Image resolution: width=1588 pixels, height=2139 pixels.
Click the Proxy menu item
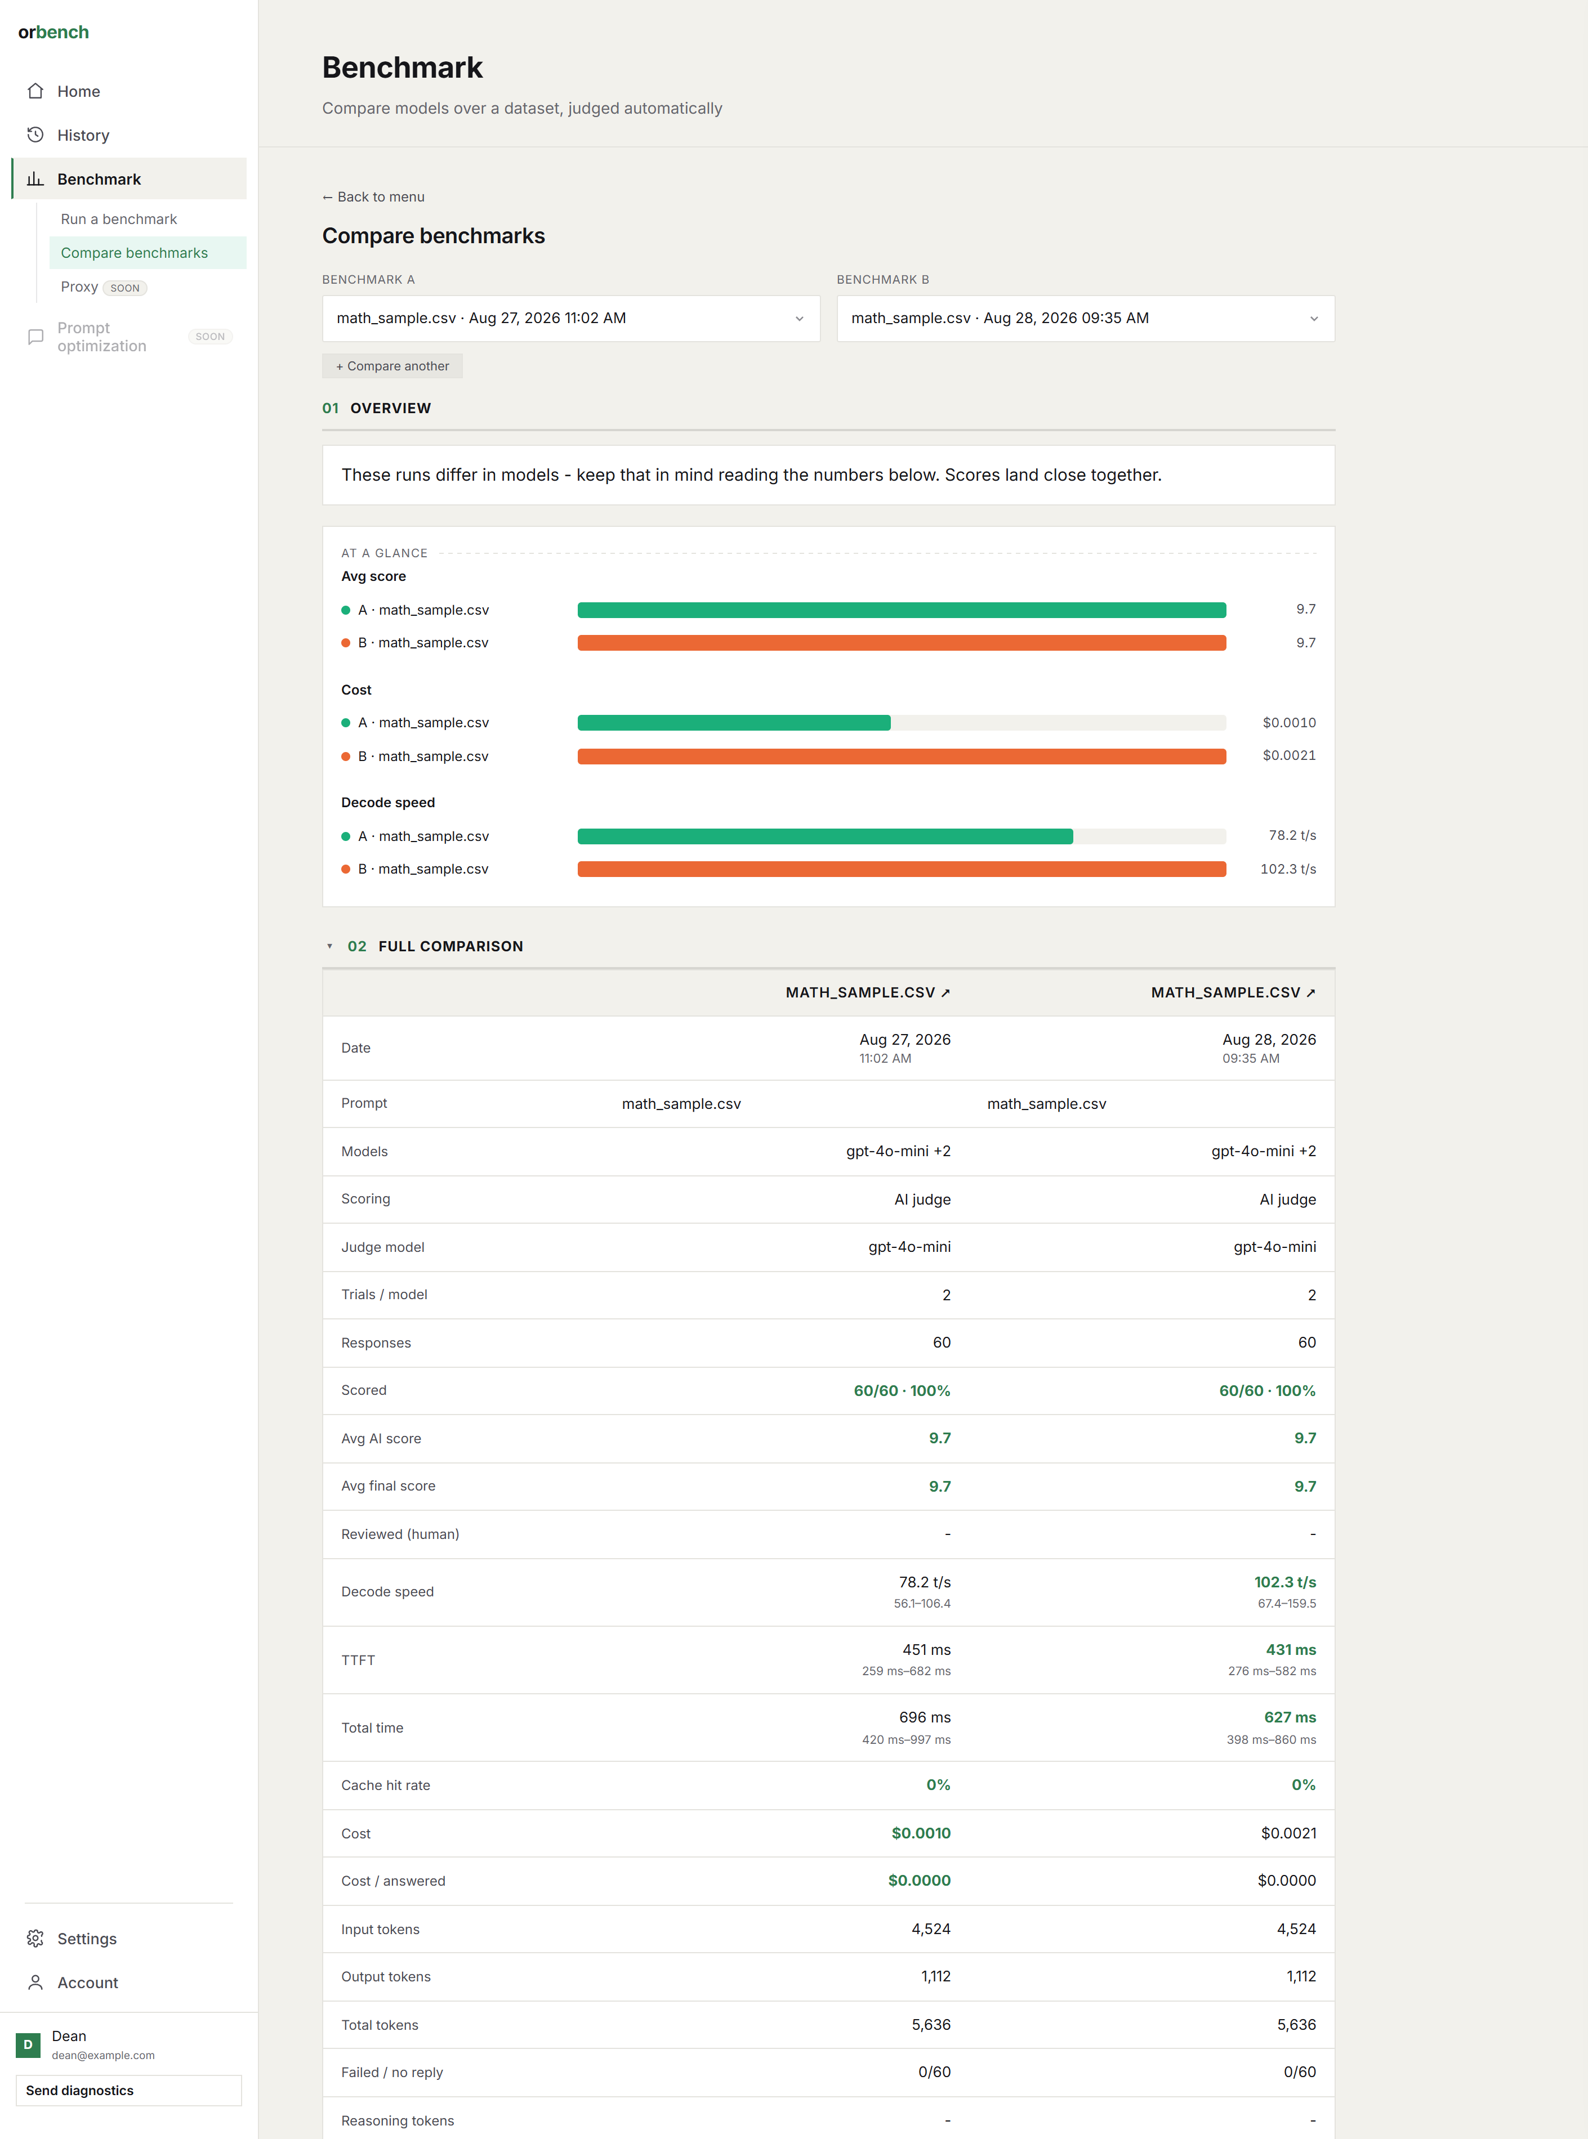click(x=79, y=287)
